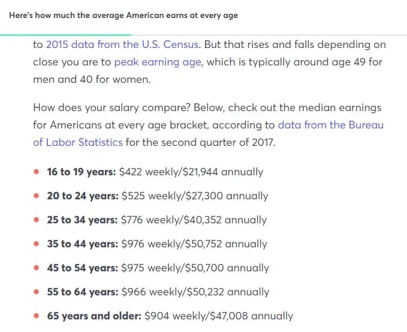Click the green reading progress bar
Image resolution: width=407 pixels, height=332 pixels.
[66, 35]
